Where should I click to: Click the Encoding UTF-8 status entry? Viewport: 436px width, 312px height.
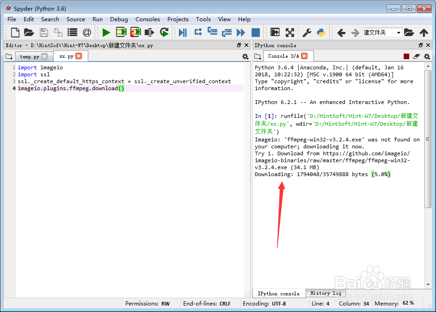tap(264, 303)
